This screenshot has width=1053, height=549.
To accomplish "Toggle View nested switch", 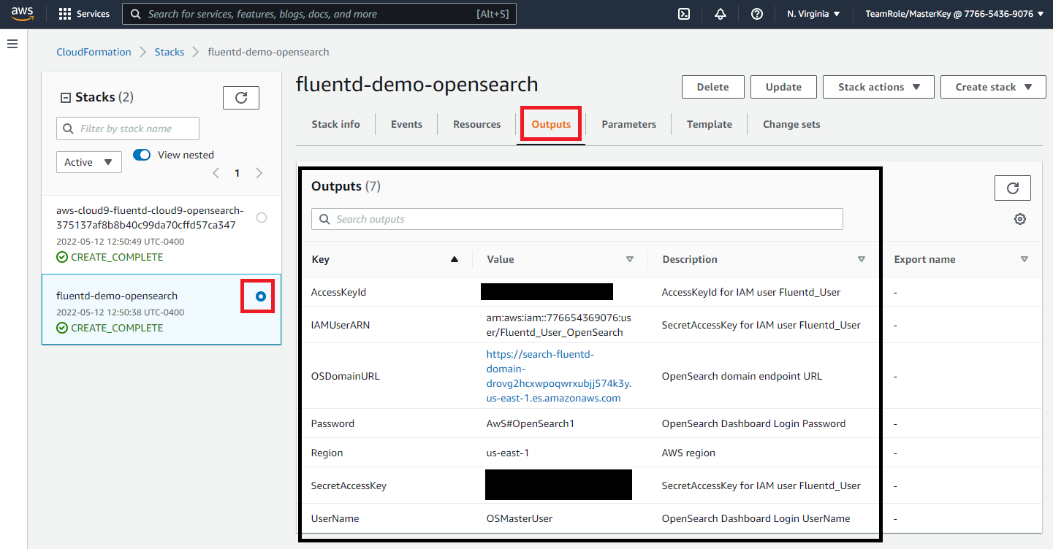I will 142,155.
